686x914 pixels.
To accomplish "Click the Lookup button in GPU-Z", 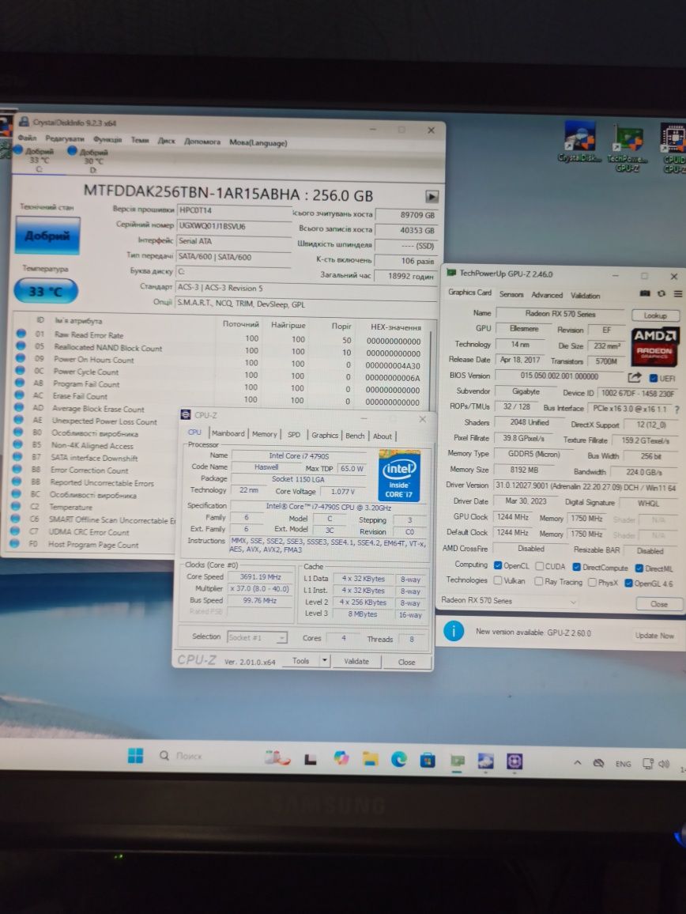I will [x=655, y=315].
